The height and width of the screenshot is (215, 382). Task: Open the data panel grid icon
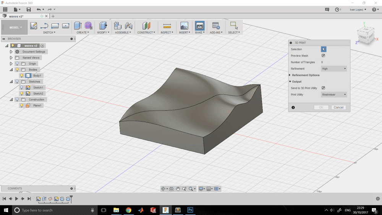(5, 10)
